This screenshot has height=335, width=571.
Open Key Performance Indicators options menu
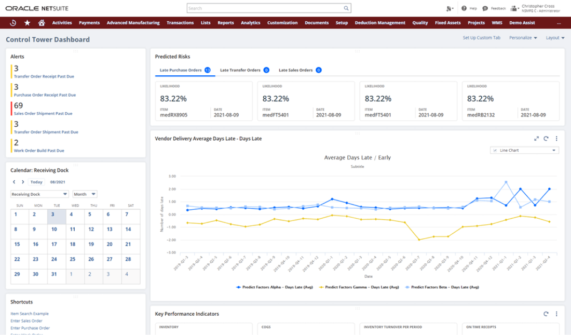coord(556,314)
